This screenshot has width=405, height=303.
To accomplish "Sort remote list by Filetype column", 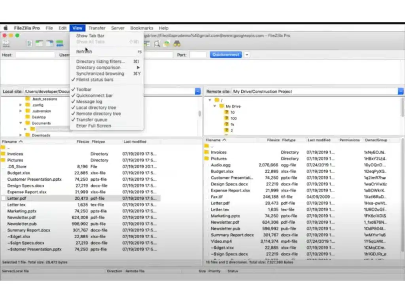I will pos(289,140).
